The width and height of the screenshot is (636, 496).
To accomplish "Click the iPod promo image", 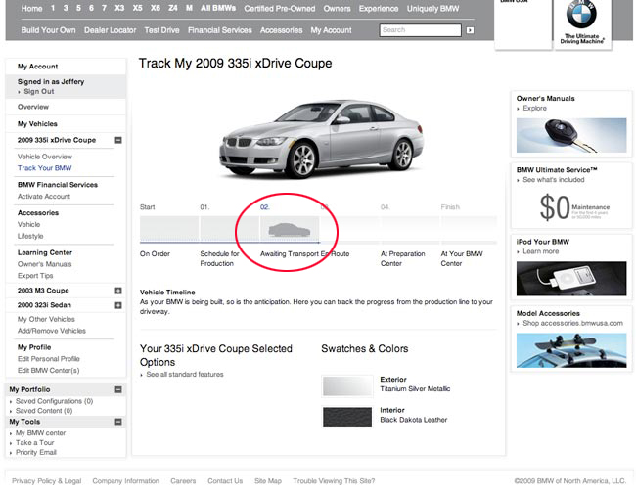I will [571, 279].
